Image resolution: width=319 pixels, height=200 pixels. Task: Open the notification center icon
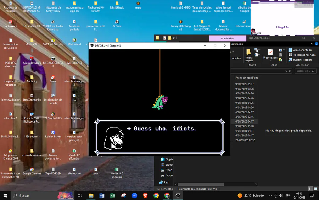[x=312, y=195]
